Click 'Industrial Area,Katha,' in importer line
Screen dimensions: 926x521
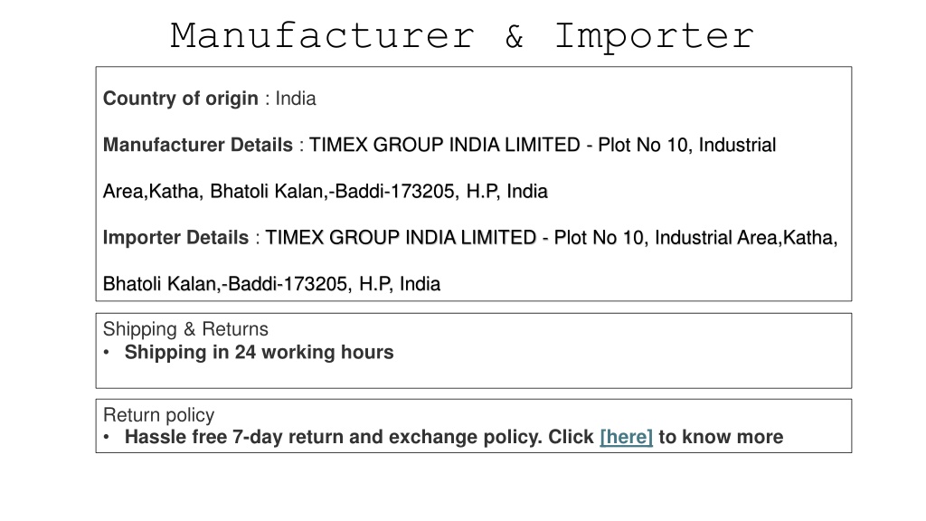(746, 238)
